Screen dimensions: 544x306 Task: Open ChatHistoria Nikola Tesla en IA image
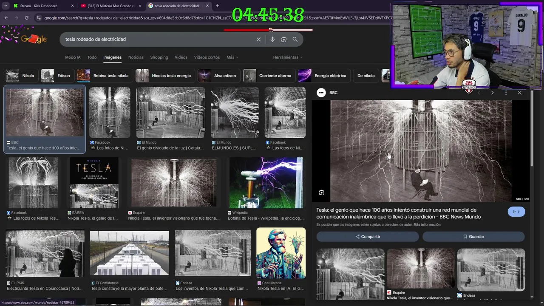pos(281,253)
